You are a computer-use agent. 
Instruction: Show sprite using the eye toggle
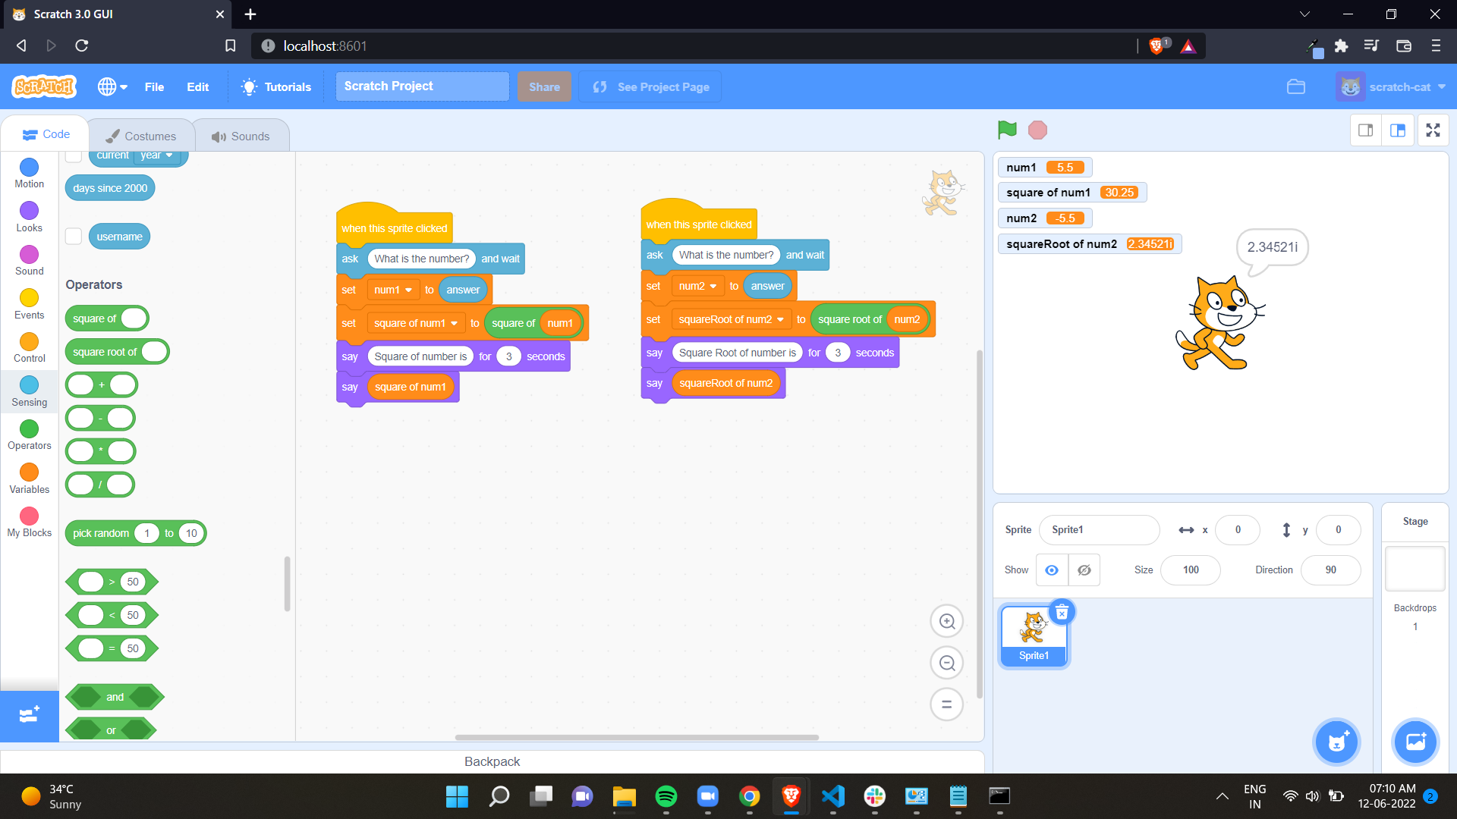[x=1052, y=570]
